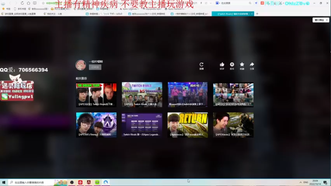Screen dimensions: 331x186
Task: Open the black circular app in taskbar
Action: coord(72,182)
